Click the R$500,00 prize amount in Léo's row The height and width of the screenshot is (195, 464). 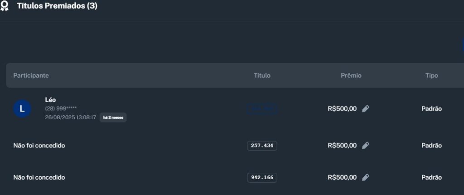coord(342,108)
